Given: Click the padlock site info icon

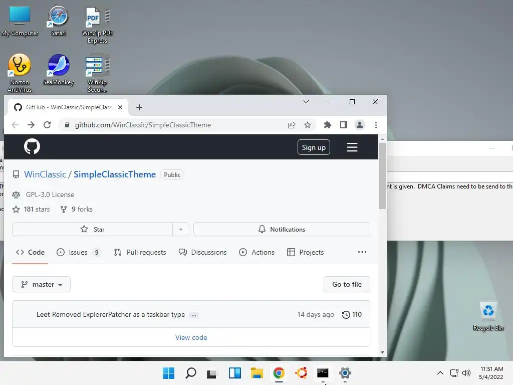Looking at the screenshot, I should tap(67, 125).
